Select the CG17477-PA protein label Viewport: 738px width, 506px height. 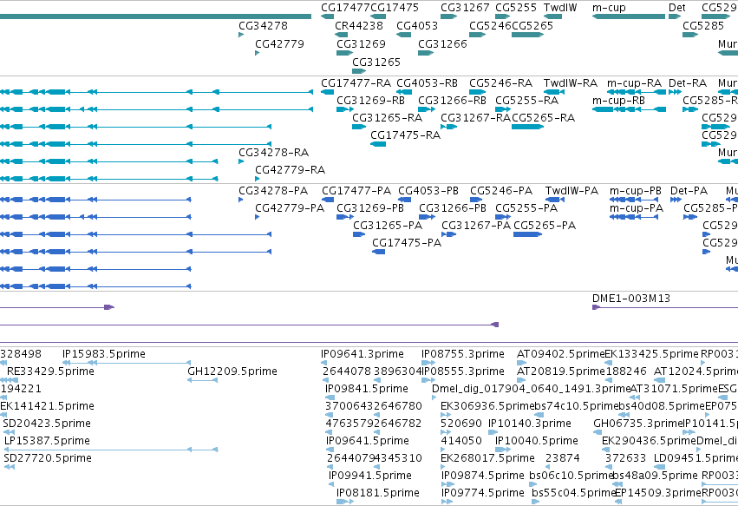point(356,191)
